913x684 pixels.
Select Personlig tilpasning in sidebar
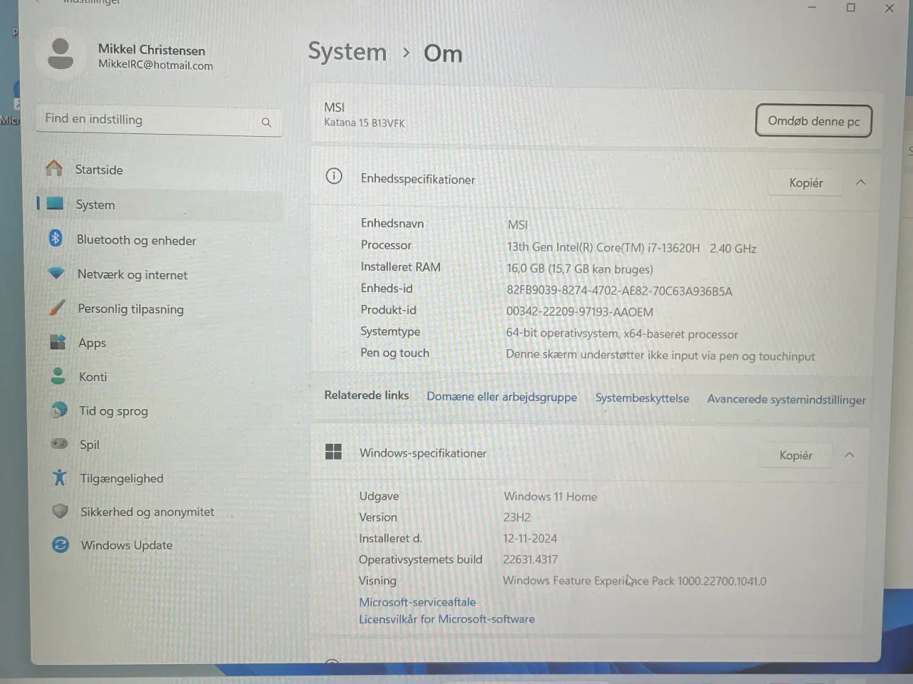click(x=131, y=309)
